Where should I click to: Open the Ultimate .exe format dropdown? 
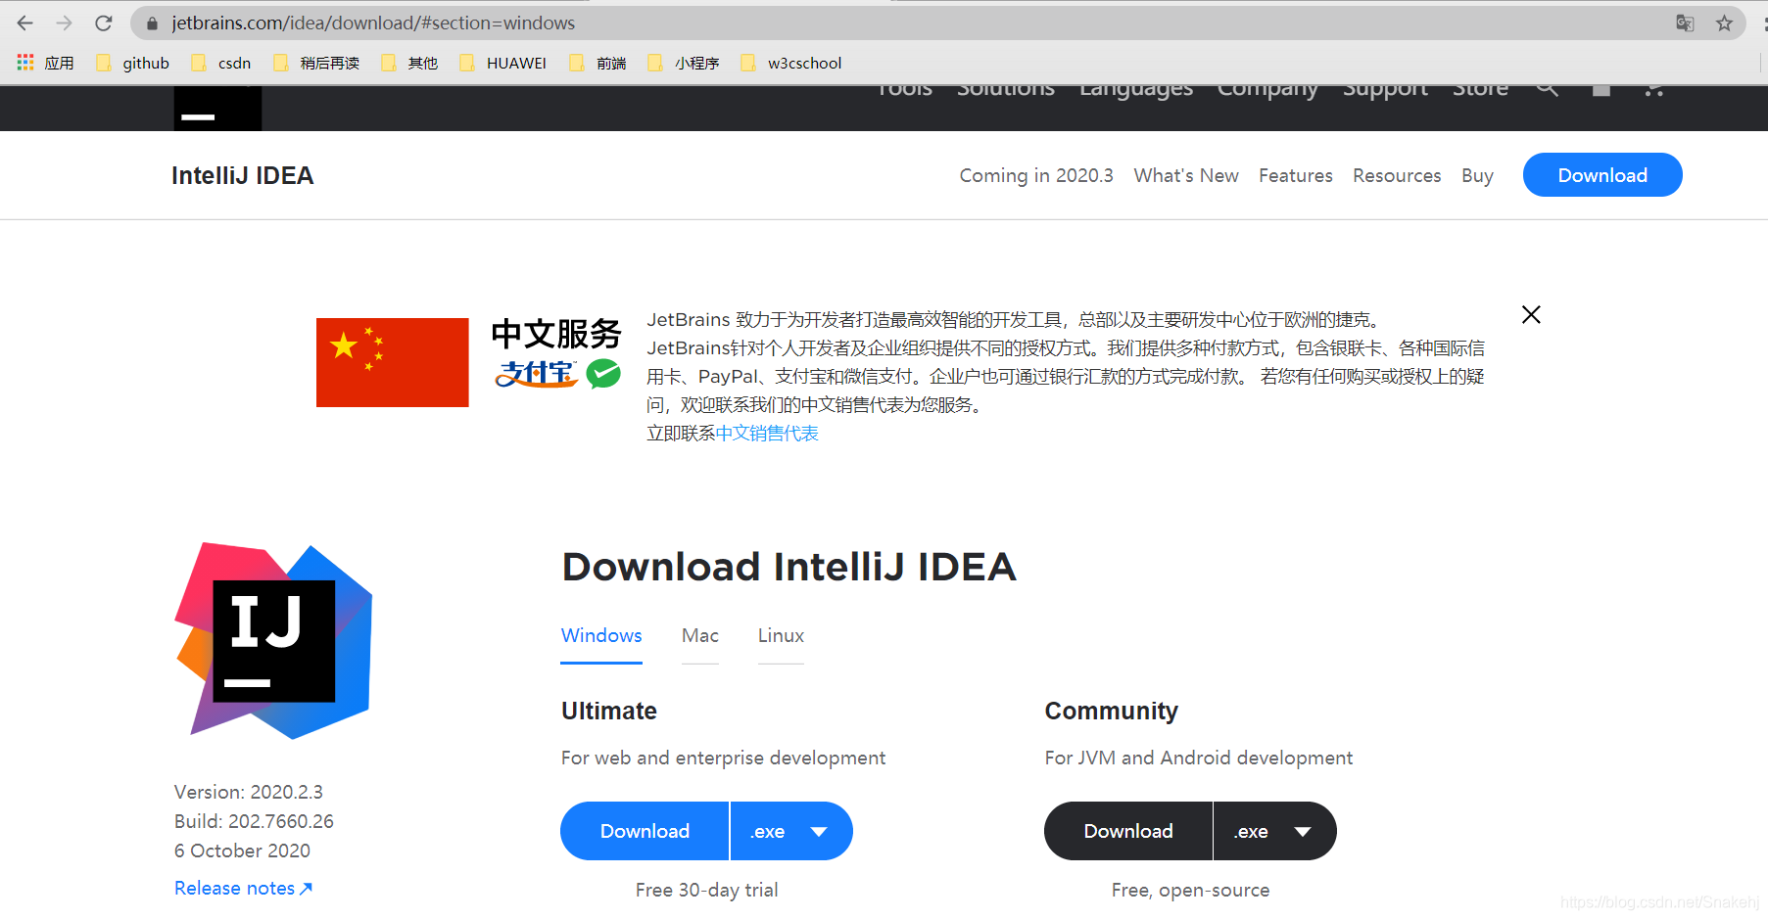pyautogui.click(x=791, y=831)
